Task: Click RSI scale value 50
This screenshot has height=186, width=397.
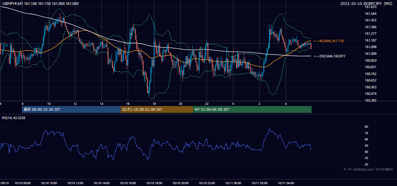Action: pyautogui.click(x=367, y=145)
